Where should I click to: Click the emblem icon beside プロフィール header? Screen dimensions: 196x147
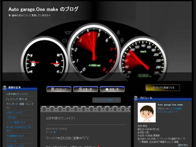point(136,98)
